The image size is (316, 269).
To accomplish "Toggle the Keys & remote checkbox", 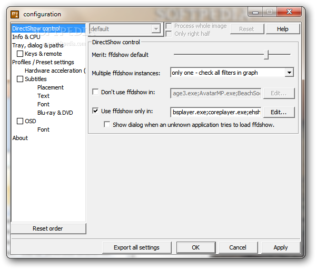I will 20,54.
